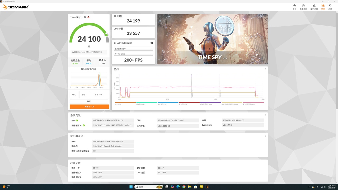Toggle the FPS legend series in chart

click(125, 103)
